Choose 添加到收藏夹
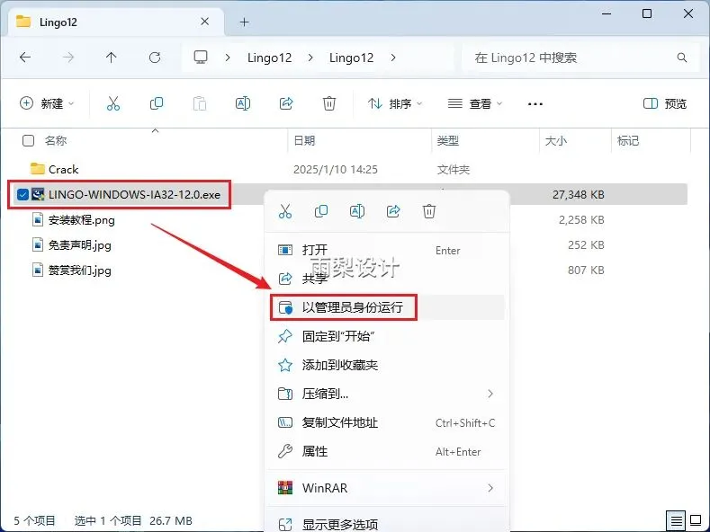 coord(387,365)
